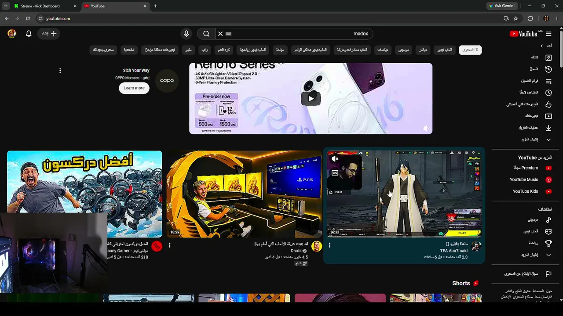Select the Watched (شاهدتها) filter chip

pyautogui.click(x=129, y=50)
